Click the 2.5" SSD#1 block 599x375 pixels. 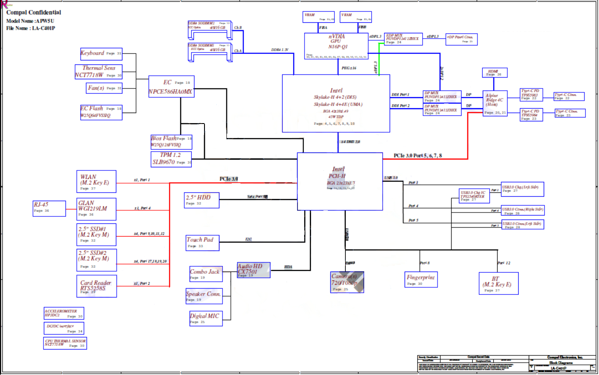tap(97, 235)
